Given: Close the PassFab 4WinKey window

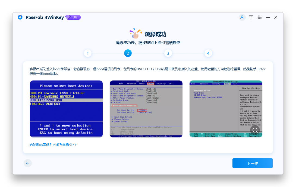Looking at the screenshot, I should click(276, 17).
